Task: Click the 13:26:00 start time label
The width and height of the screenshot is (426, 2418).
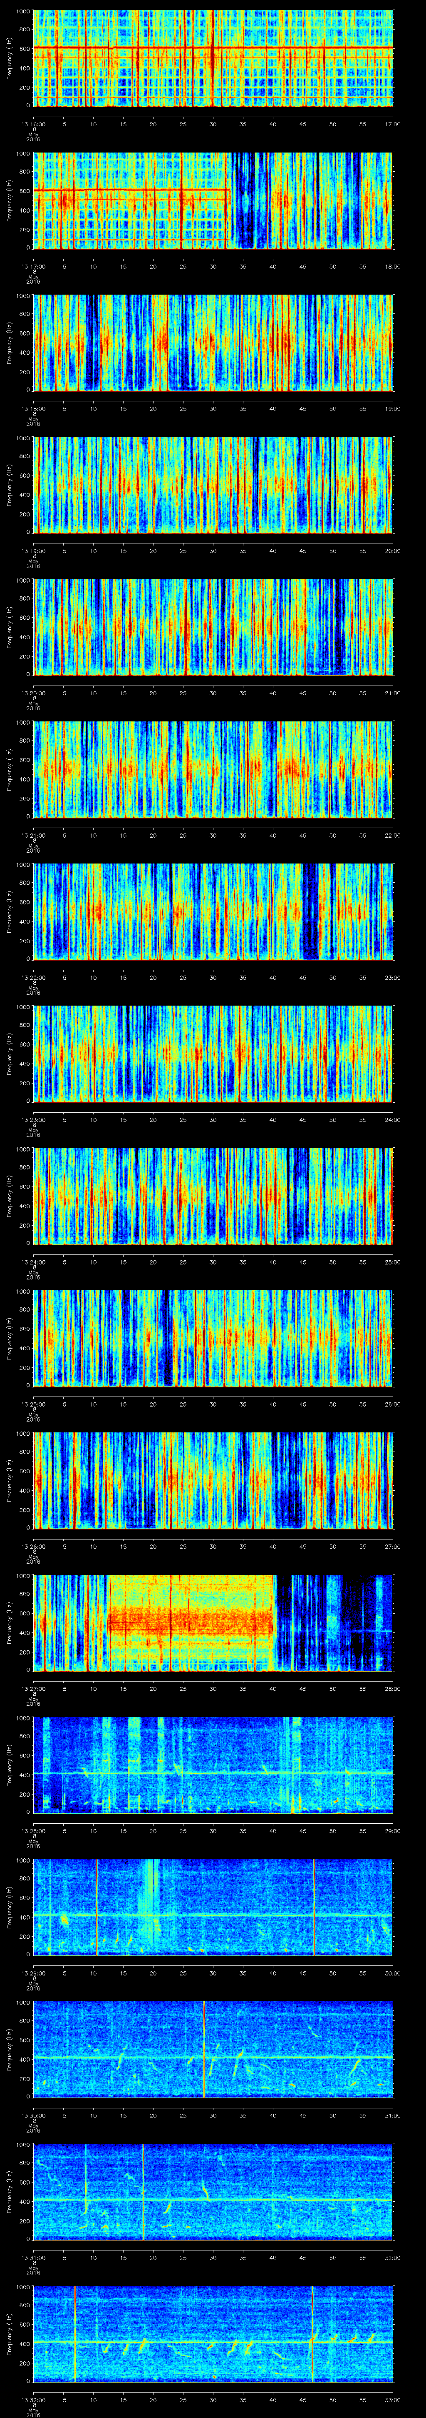Action: 34,1546
